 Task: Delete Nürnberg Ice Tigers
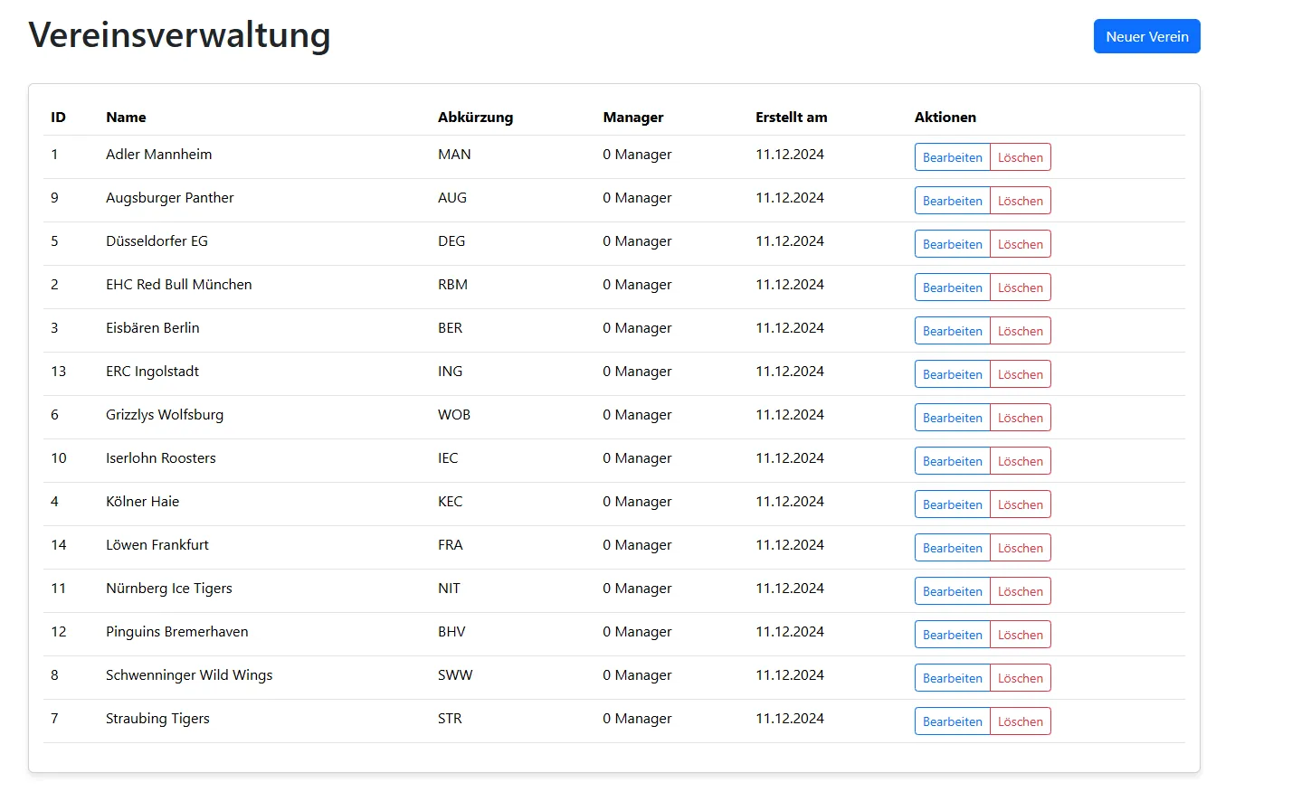[x=1021, y=591]
